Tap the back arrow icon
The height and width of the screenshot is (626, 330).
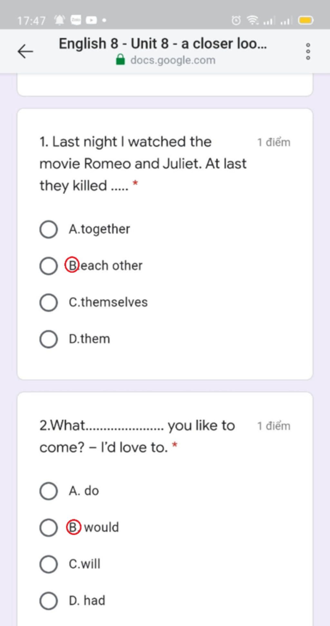25,51
